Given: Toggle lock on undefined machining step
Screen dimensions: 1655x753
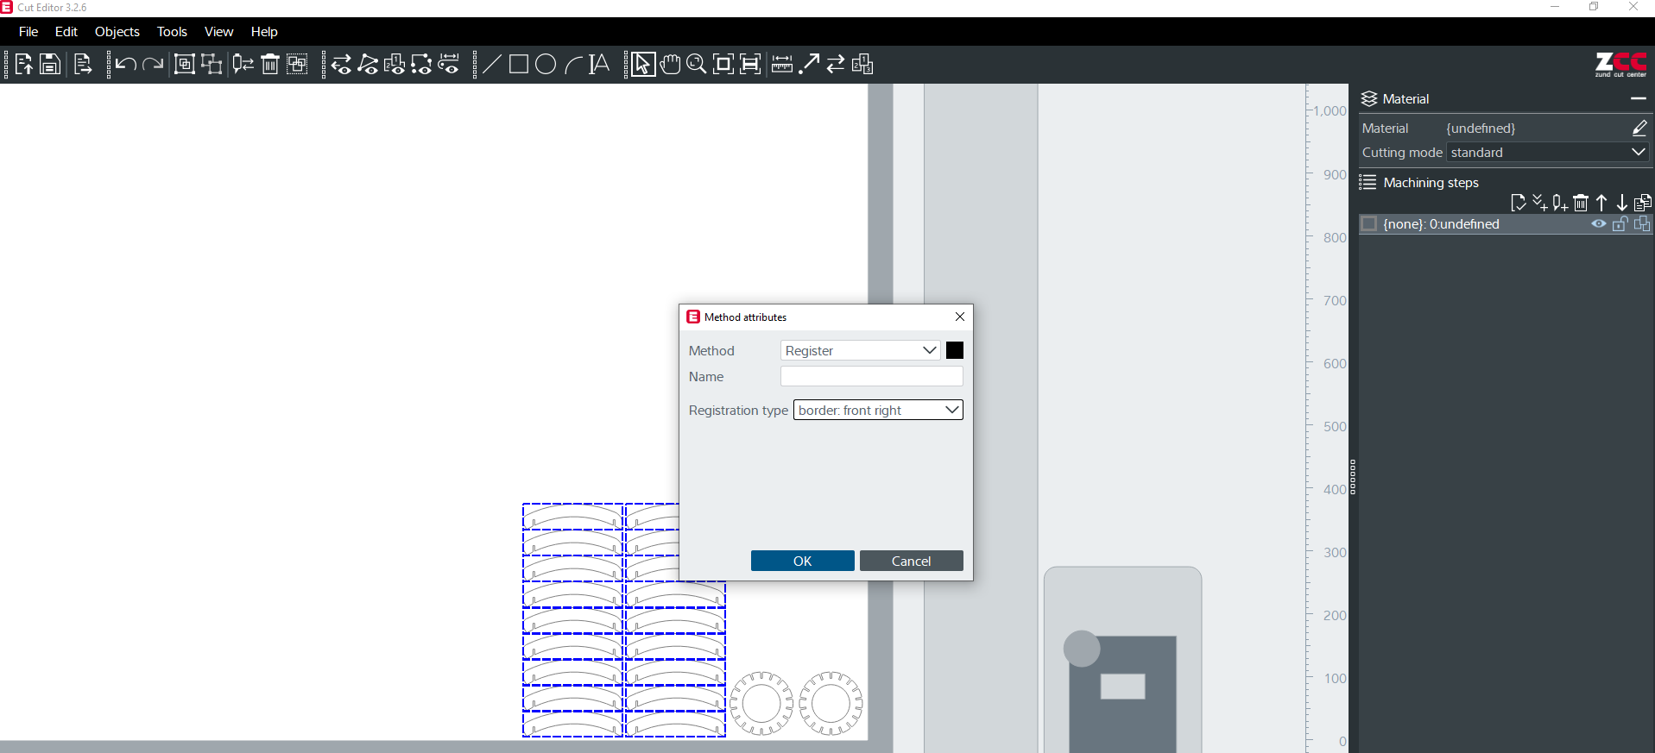Looking at the screenshot, I should (1620, 223).
